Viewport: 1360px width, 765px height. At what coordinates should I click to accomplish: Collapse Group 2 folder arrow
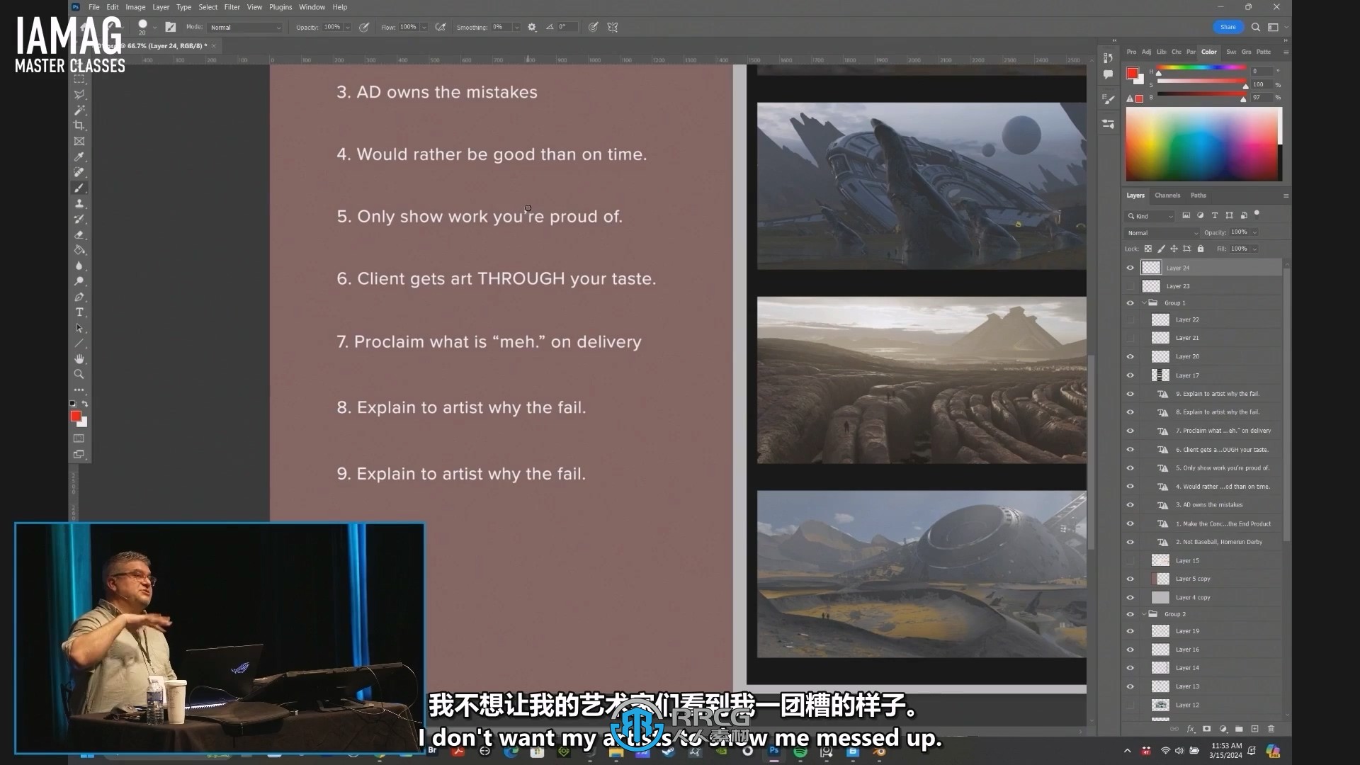pyautogui.click(x=1143, y=614)
